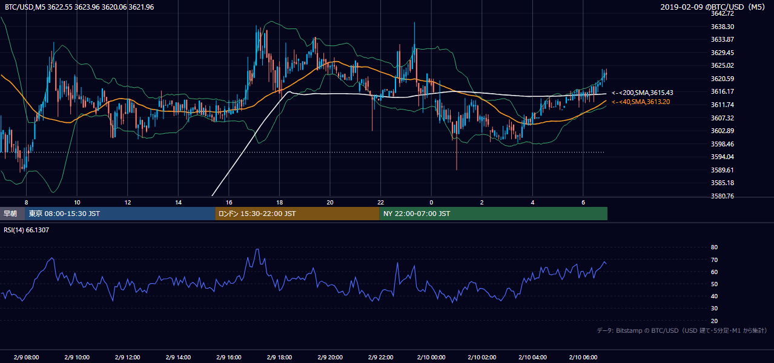Click the bottom time label 2/9 22:00
Screen dimensions: 774x363
[x=380, y=357]
